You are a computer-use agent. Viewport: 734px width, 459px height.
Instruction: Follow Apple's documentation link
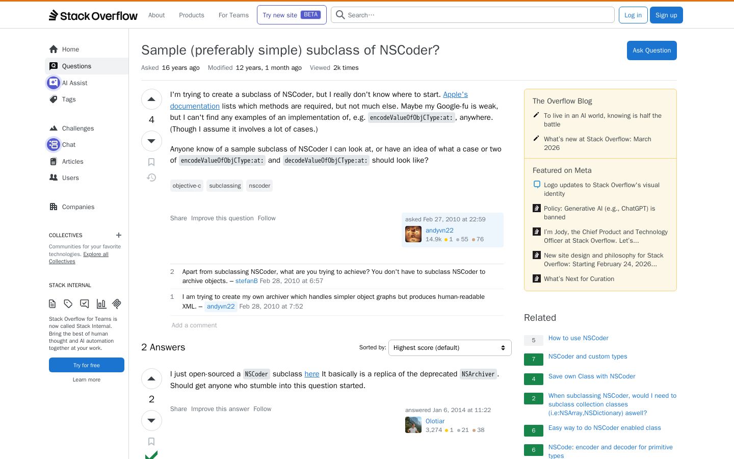click(319, 100)
